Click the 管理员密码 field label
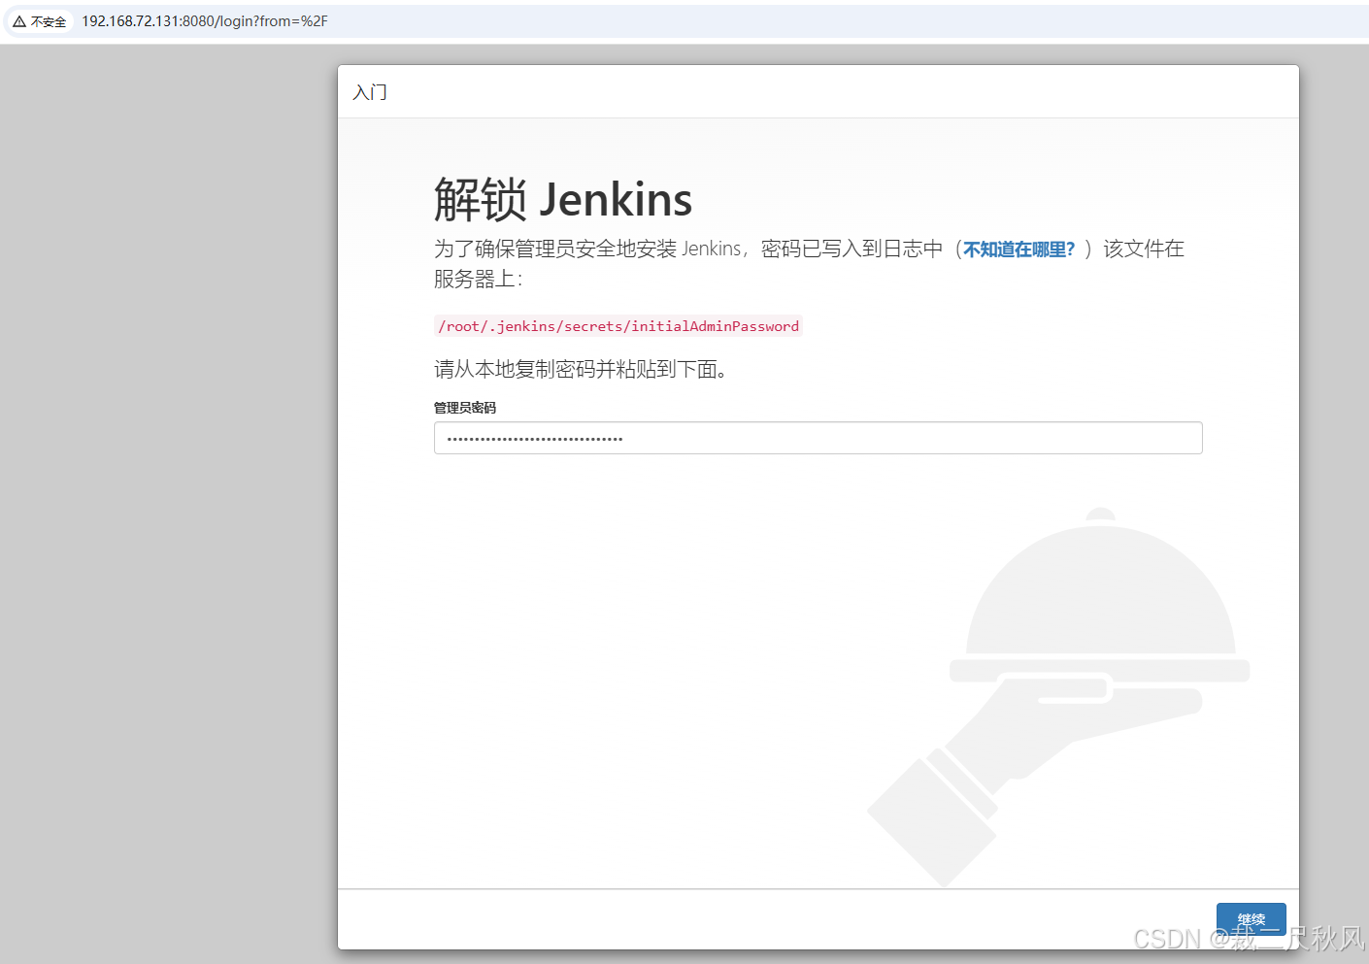Viewport: 1369px width, 964px height. (465, 408)
